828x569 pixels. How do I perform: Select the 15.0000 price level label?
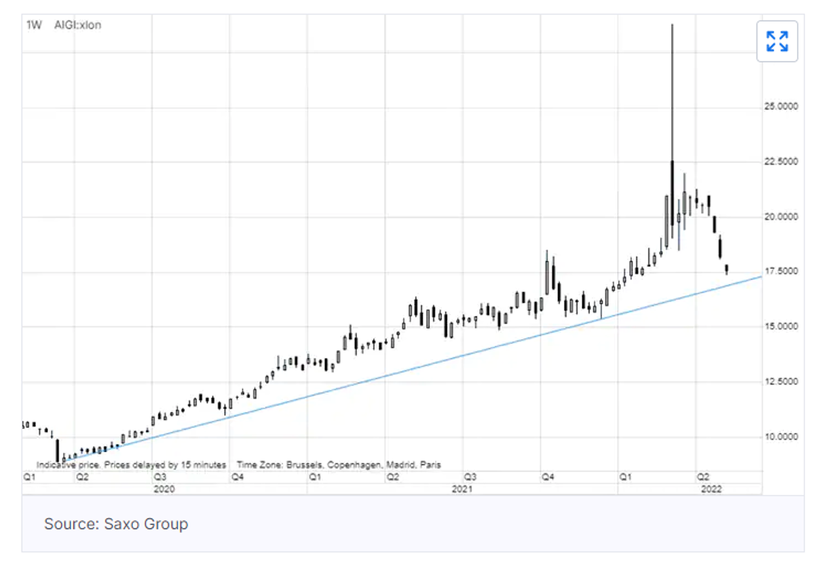pos(783,326)
